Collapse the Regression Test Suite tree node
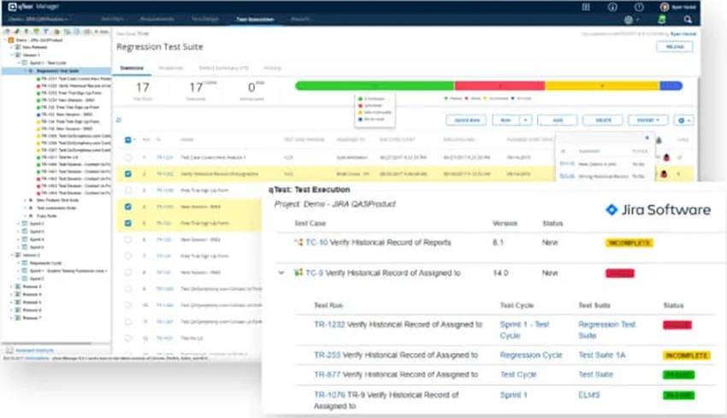Image resolution: width=727 pixels, height=418 pixels. [x=25, y=71]
